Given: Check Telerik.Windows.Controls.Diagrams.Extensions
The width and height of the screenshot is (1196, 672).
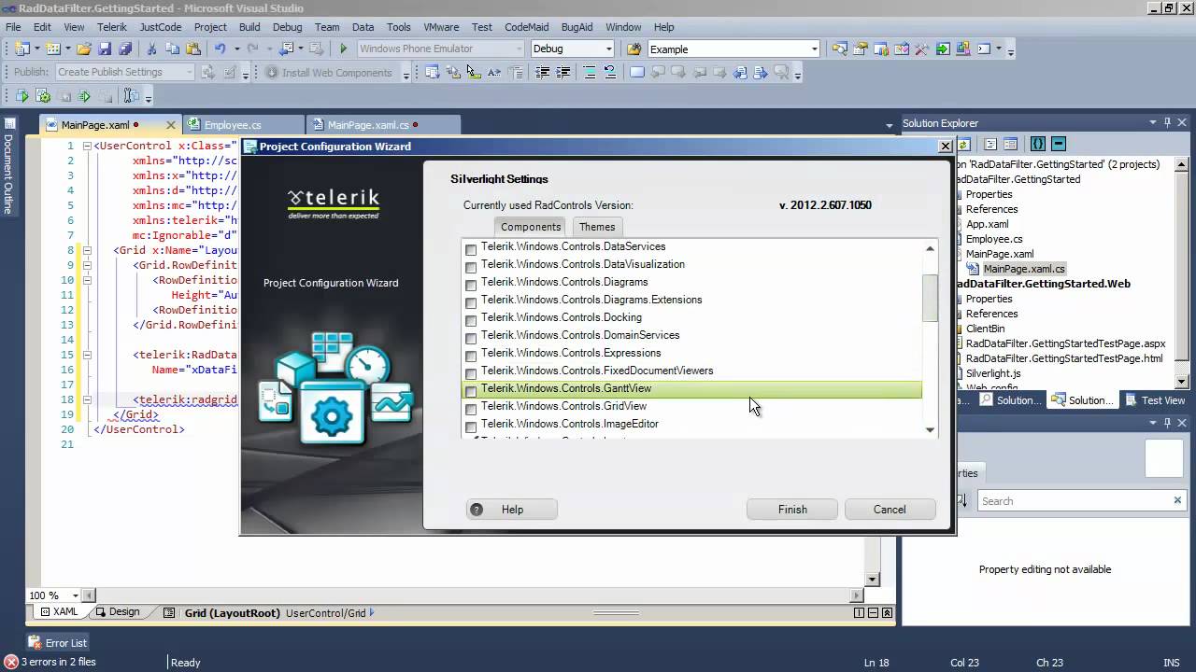Looking at the screenshot, I should [x=471, y=301].
